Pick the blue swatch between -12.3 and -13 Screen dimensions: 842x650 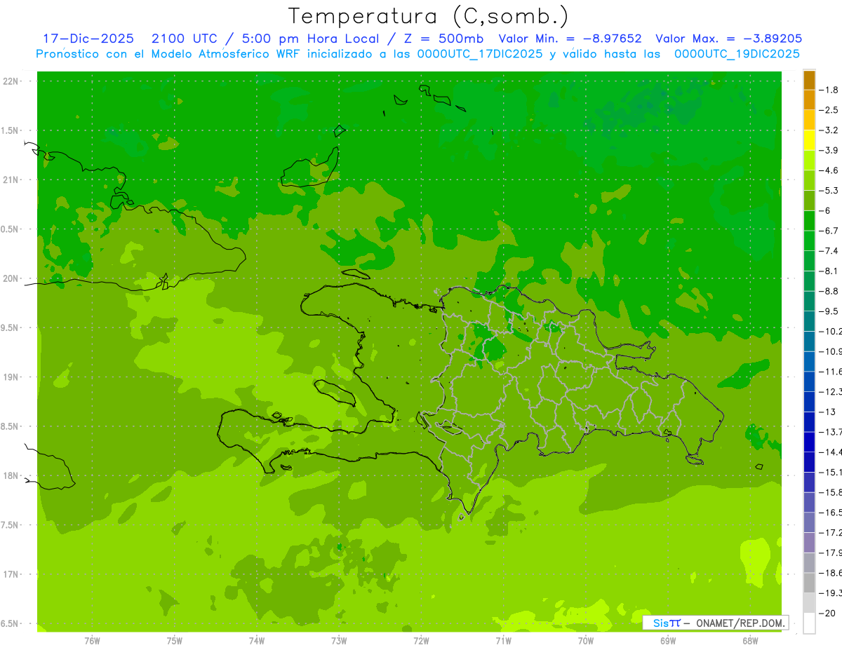809,401
